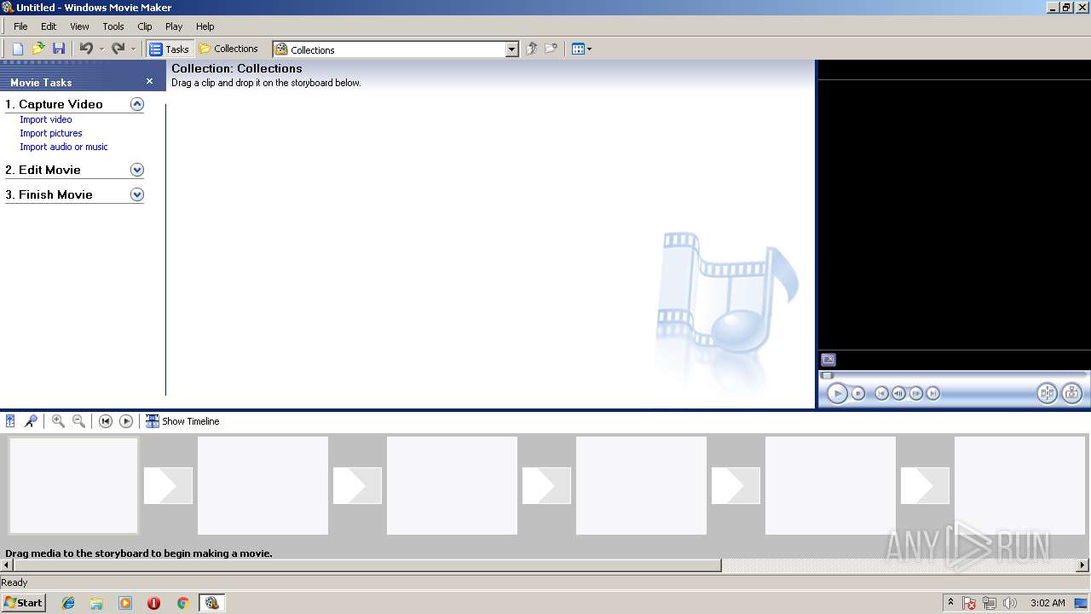Open the Collections combo box dropdown
Image resolution: width=1091 pixels, height=614 pixels.
click(x=511, y=49)
